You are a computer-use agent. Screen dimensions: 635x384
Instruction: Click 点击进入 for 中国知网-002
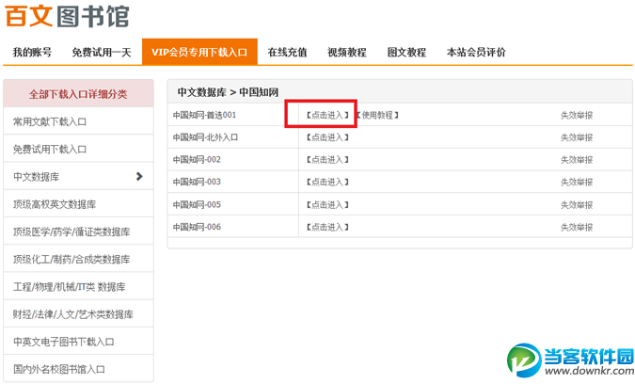pos(327,160)
